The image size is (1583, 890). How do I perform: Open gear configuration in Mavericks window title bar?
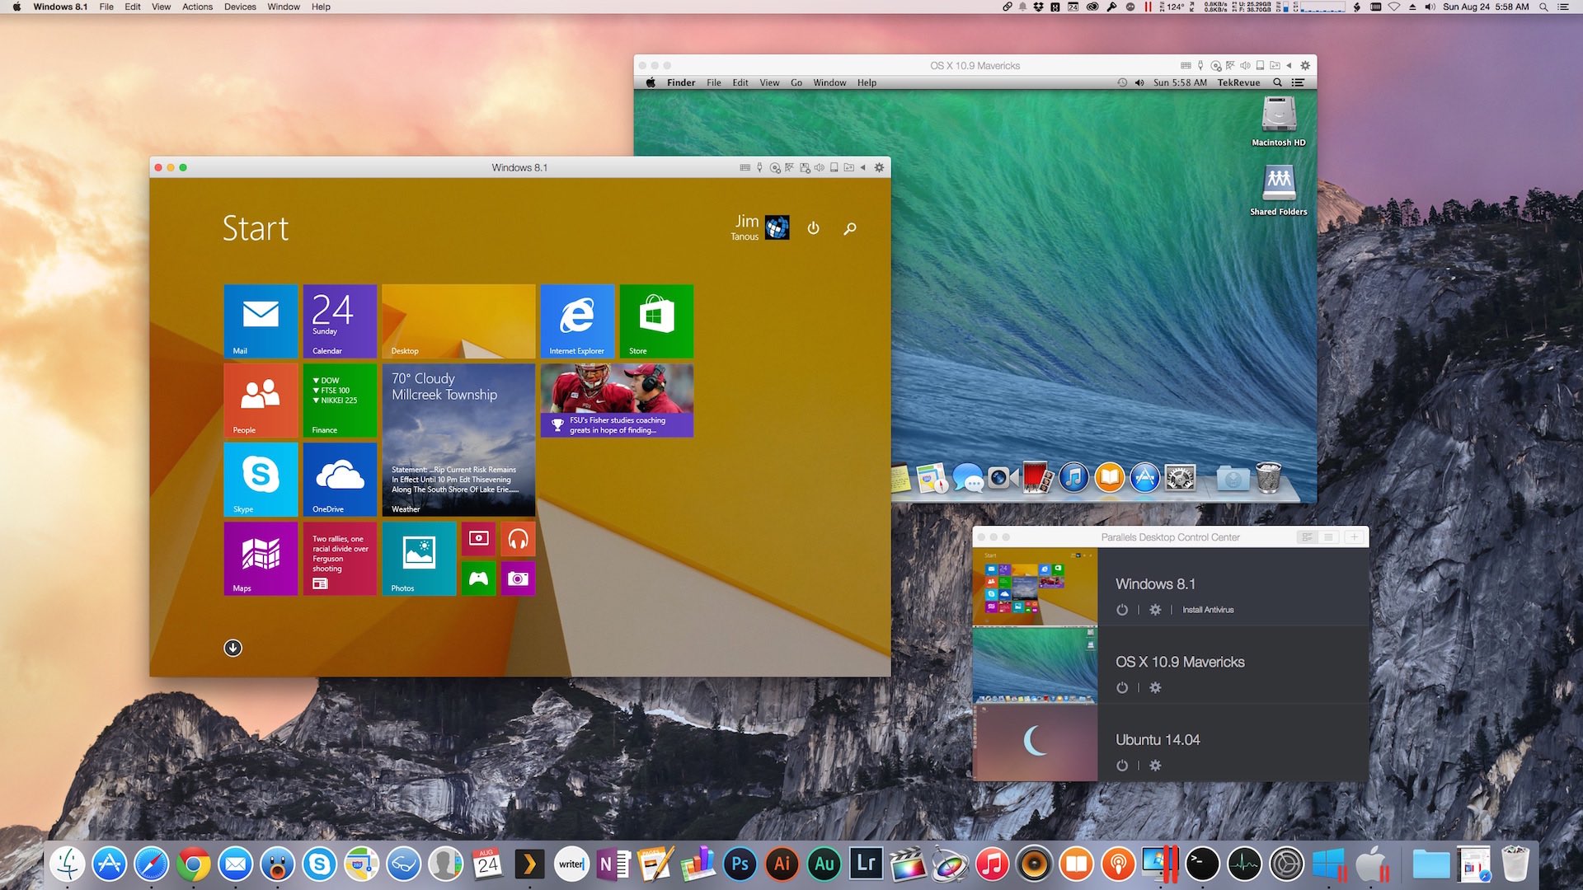click(x=1304, y=65)
